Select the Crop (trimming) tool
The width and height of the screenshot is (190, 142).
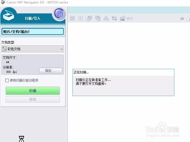(114, 18)
